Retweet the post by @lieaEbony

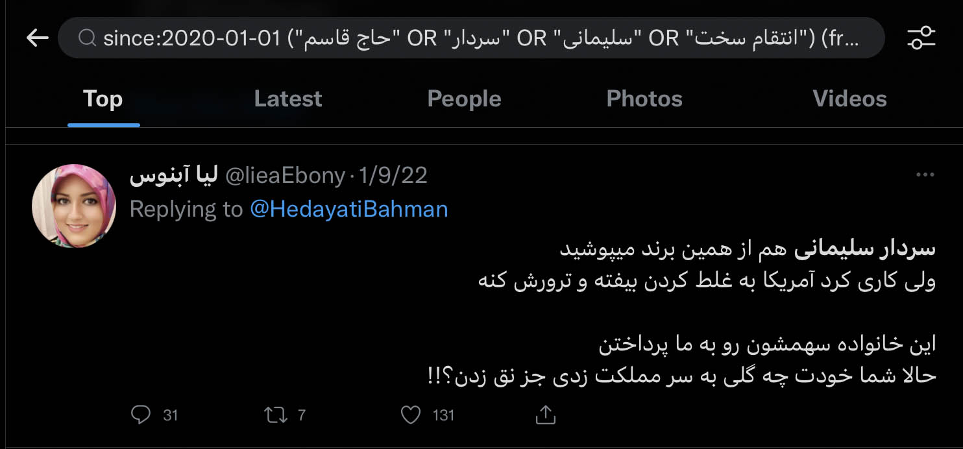(x=276, y=415)
